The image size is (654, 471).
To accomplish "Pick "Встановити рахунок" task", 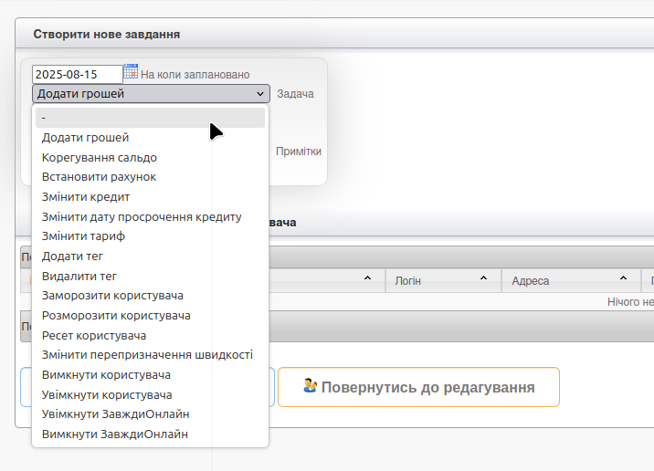I will pos(99,177).
